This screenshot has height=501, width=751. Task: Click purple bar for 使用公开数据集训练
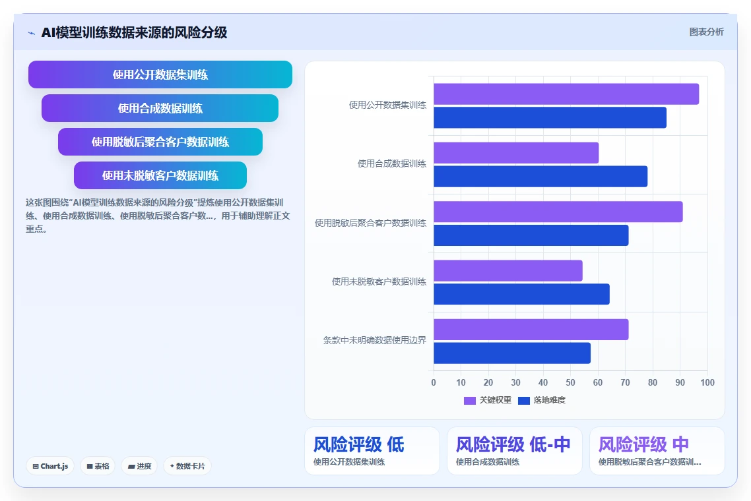[566, 94]
